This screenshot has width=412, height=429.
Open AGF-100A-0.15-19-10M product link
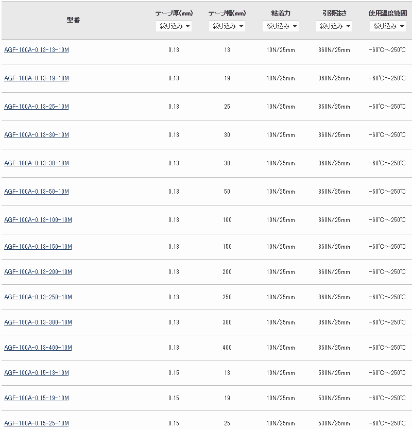point(37,398)
